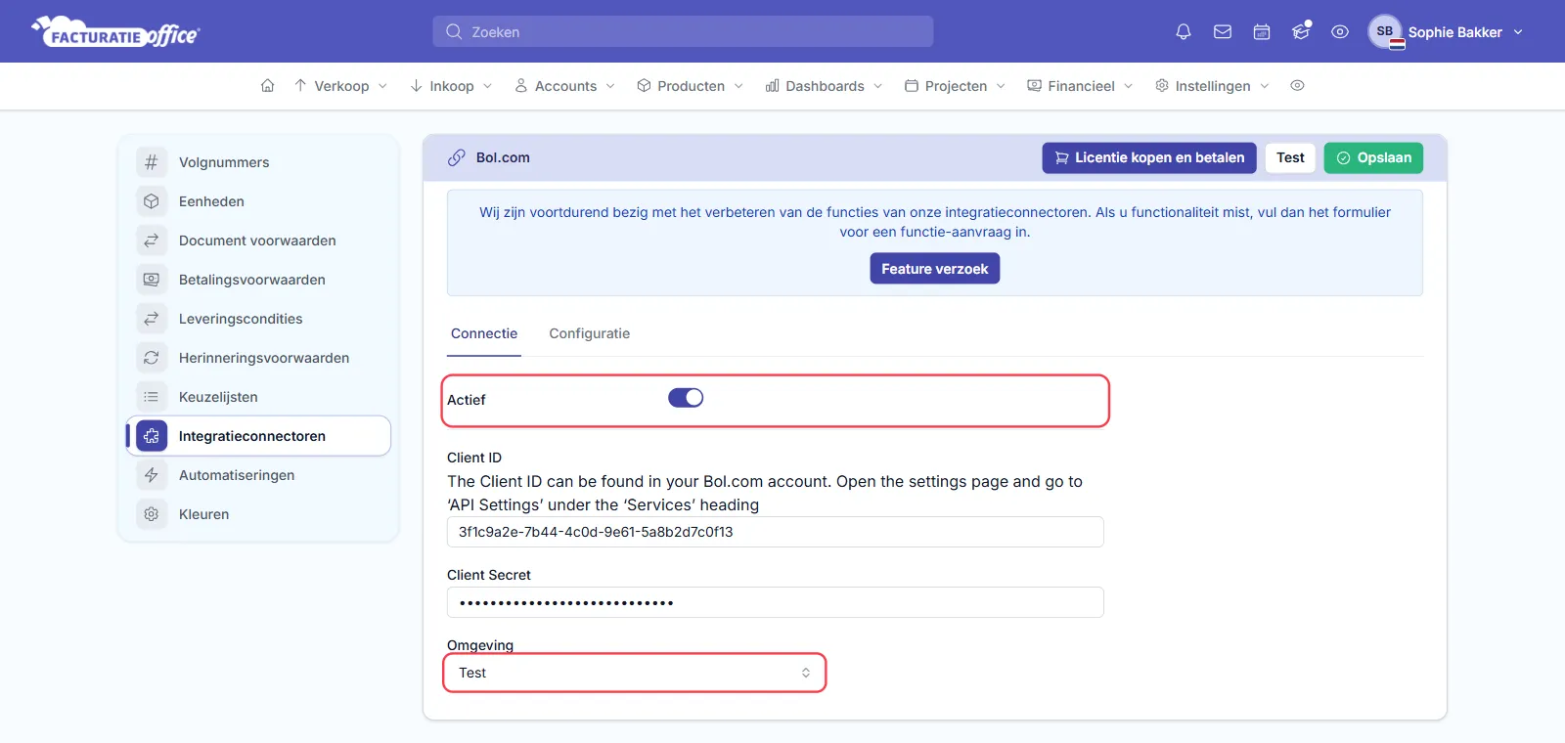
Task: Save with the Opslaan button
Action: point(1373,157)
